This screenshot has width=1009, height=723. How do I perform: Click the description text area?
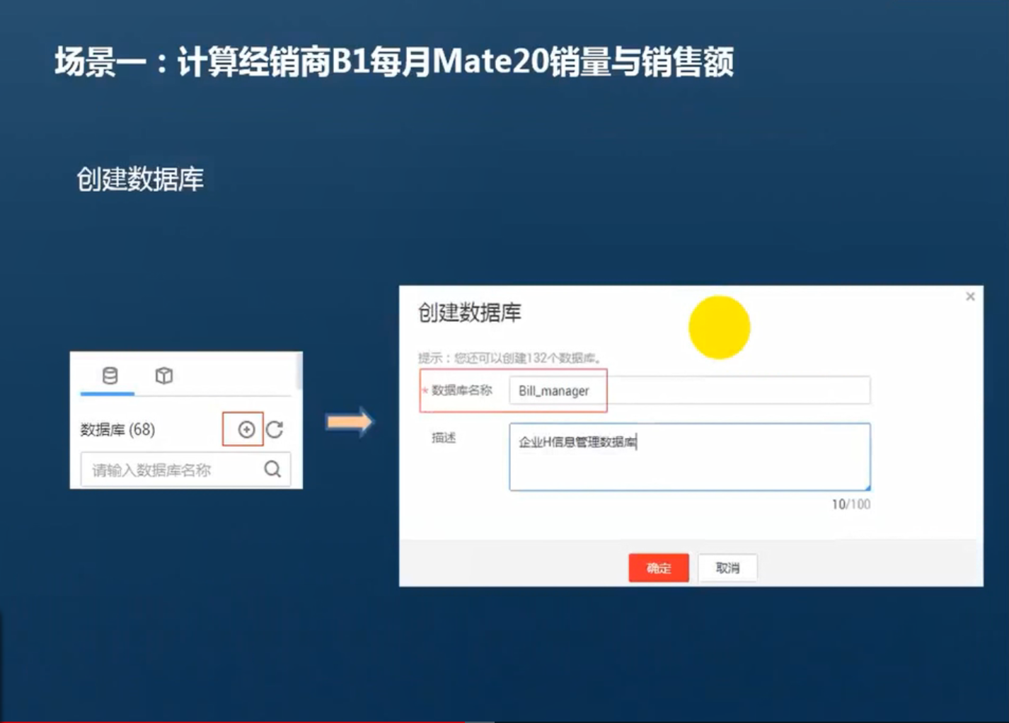(689, 457)
